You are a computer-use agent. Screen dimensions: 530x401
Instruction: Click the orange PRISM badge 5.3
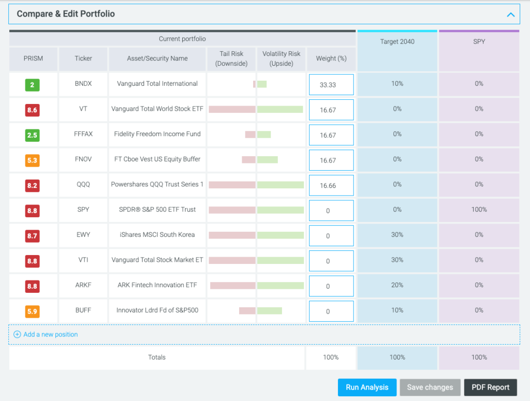click(x=33, y=160)
